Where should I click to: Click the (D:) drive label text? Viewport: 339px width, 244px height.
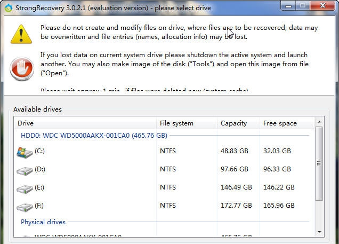[40, 169]
